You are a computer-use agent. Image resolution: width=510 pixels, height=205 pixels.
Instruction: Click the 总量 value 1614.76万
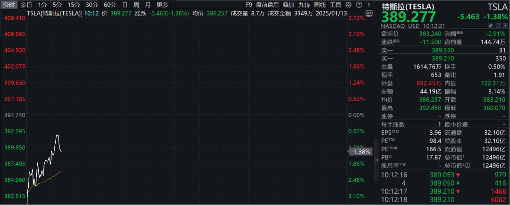tap(427, 67)
